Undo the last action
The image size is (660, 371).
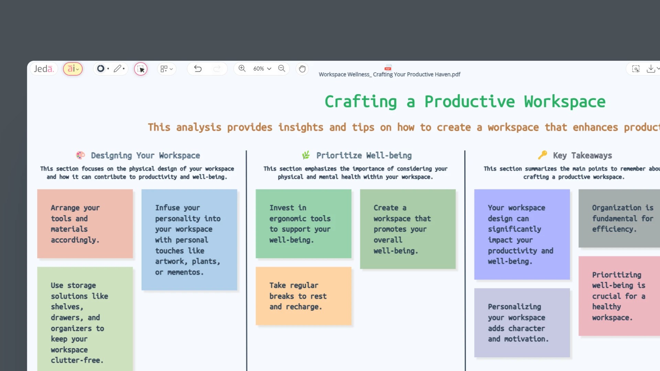coord(198,69)
